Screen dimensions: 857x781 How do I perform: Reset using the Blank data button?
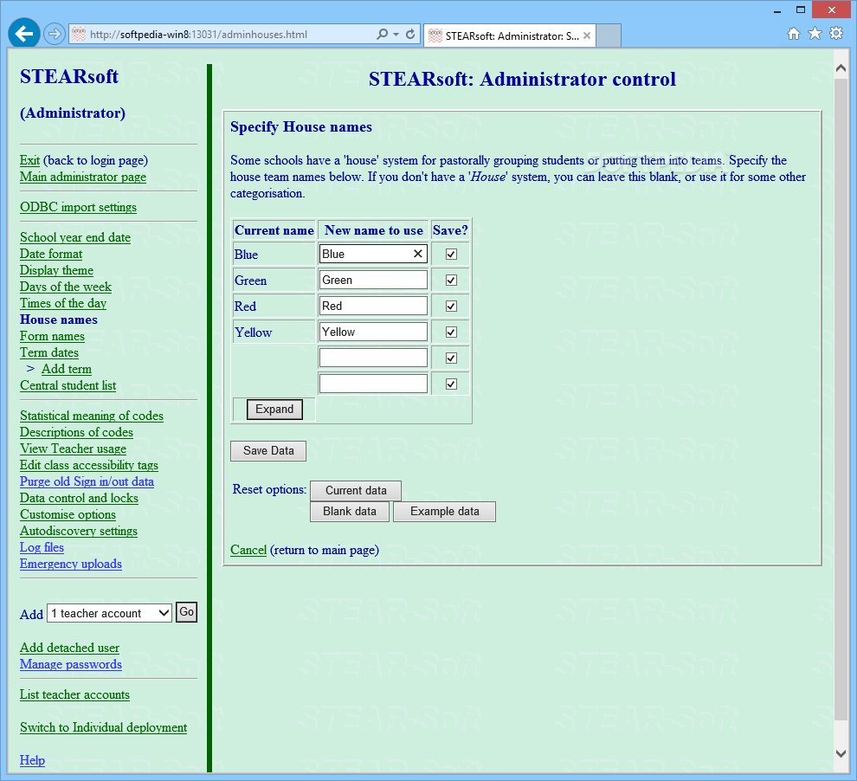[x=350, y=512]
